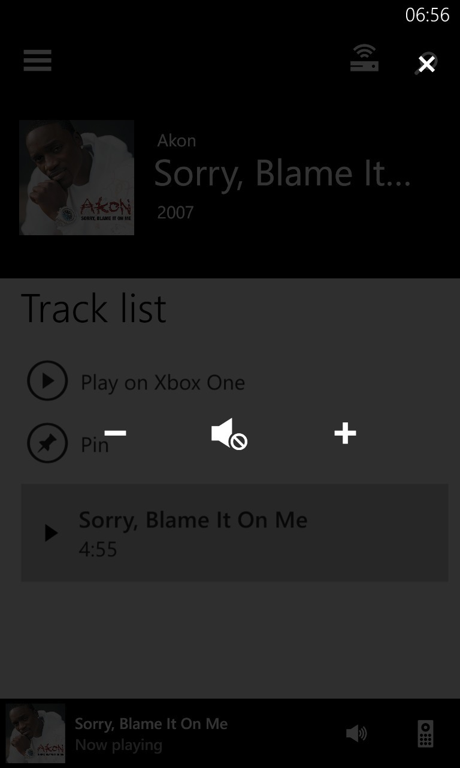The height and width of the screenshot is (768, 460).
Task: Click the Play on Xbox One label
Action: 163,383
